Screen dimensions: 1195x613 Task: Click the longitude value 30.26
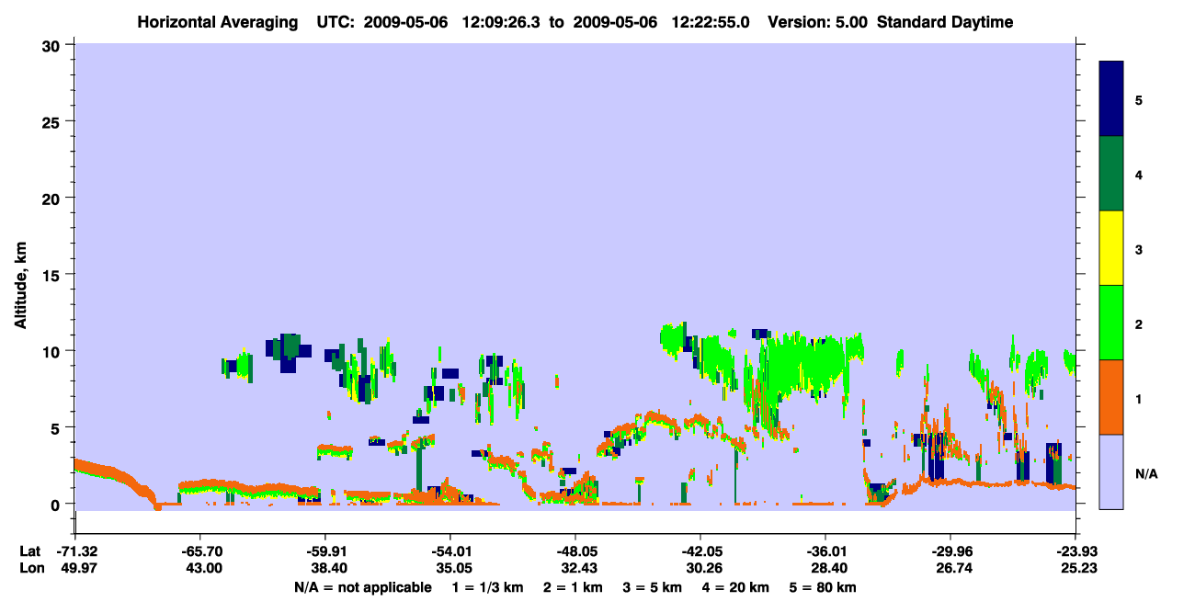tap(704, 568)
